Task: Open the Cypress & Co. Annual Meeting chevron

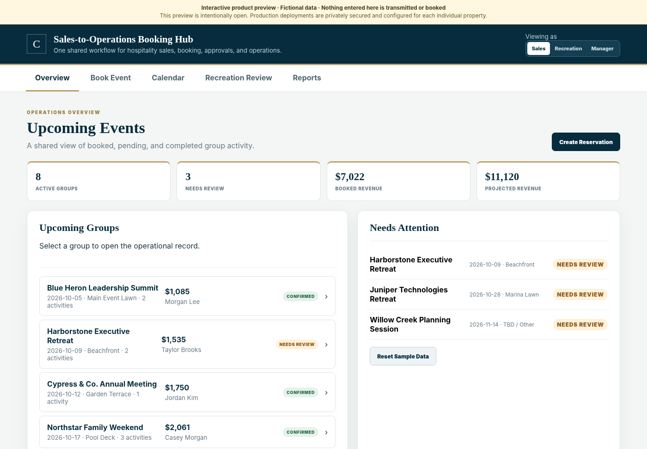Action: [x=326, y=393]
